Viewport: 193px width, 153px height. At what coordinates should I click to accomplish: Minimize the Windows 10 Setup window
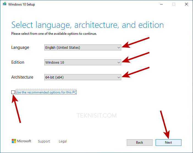(x=161, y=4)
